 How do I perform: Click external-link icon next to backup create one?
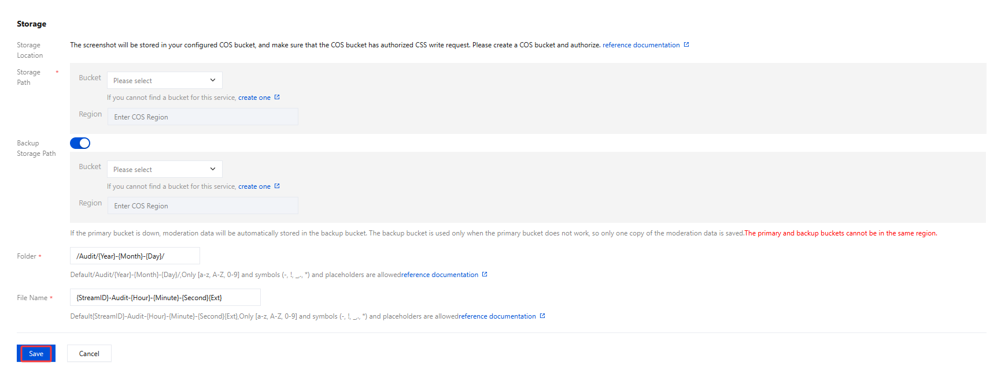(277, 186)
